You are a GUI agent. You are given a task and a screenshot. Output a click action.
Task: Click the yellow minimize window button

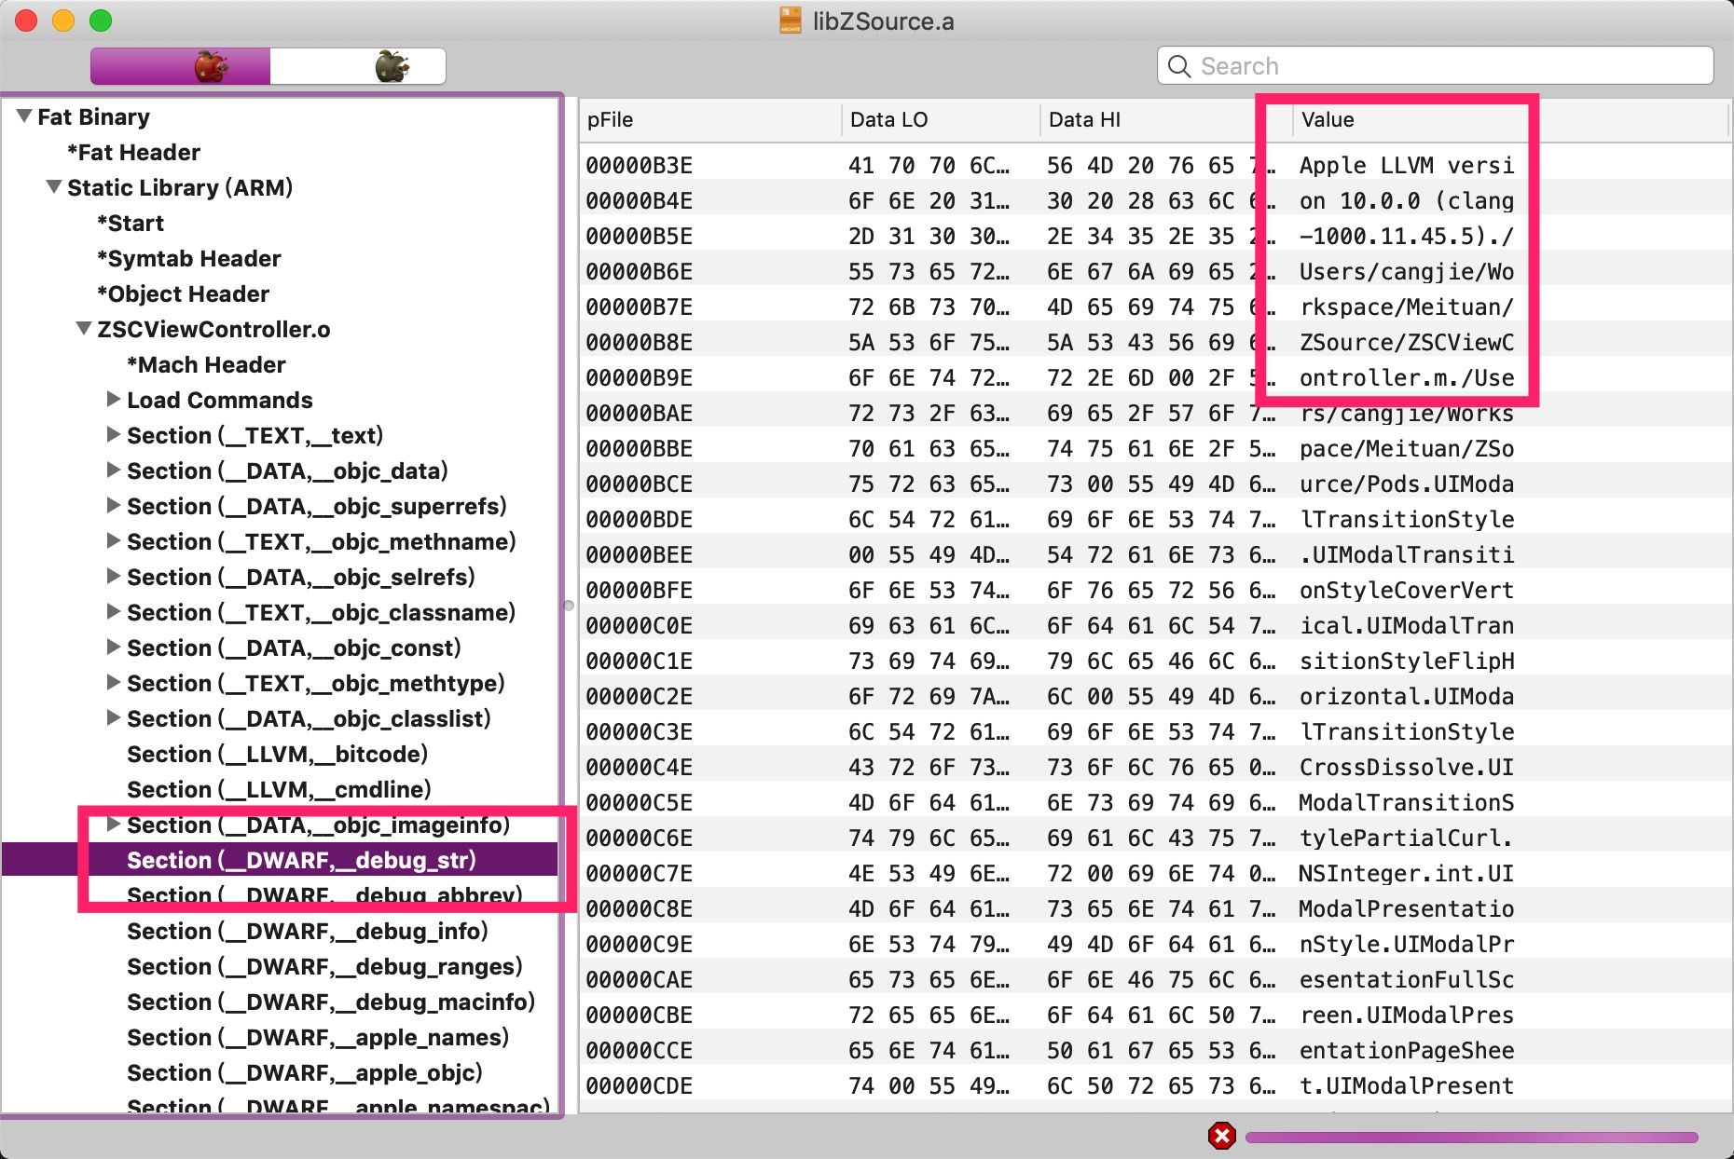[63, 20]
